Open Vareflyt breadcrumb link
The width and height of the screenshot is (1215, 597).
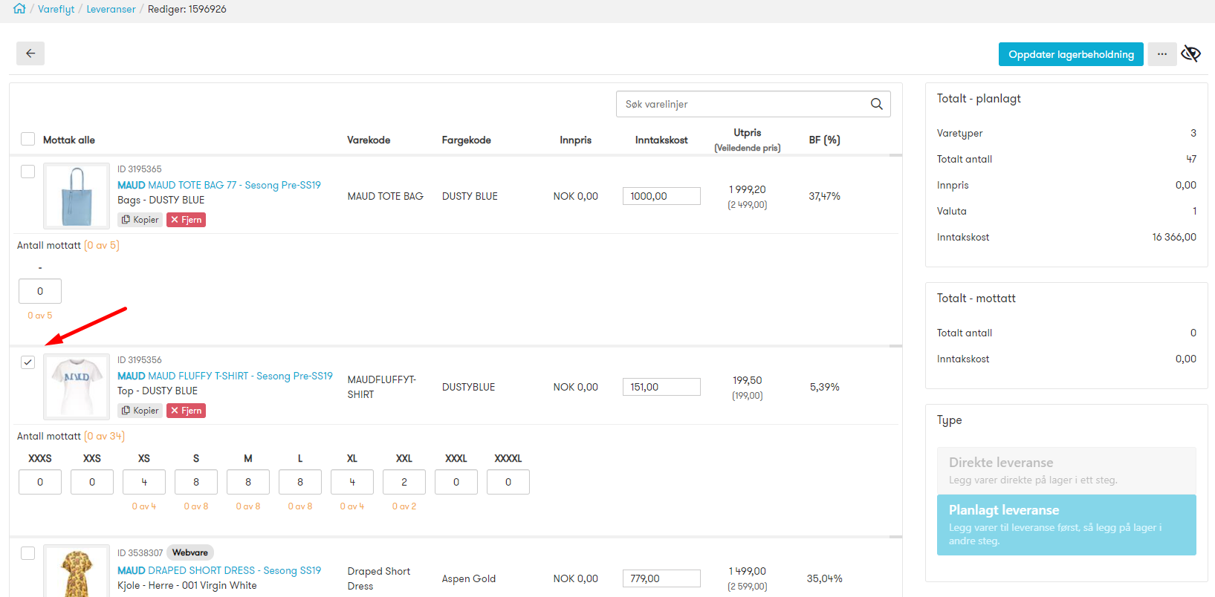click(x=56, y=9)
